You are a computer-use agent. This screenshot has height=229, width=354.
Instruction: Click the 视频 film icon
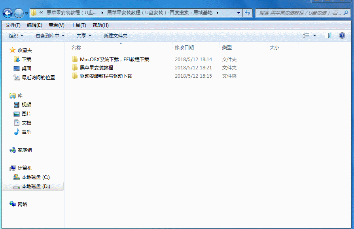pyautogui.click(x=17, y=104)
